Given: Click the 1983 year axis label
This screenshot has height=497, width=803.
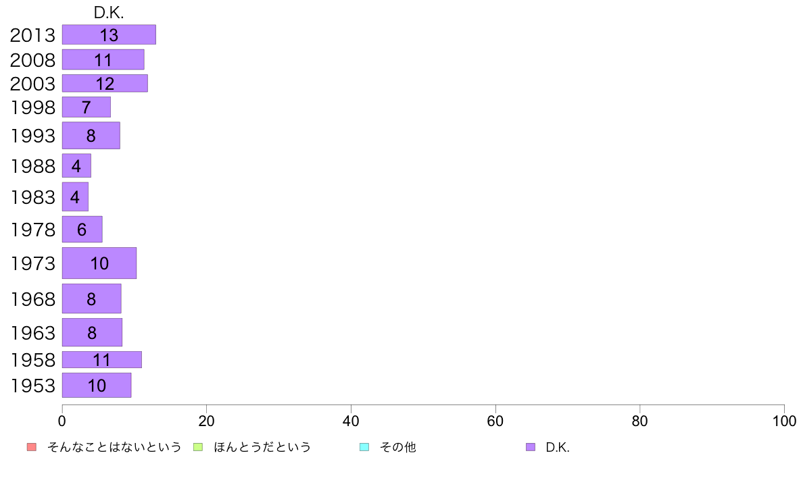Looking at the screenshot, I should (x=32, y=197).
